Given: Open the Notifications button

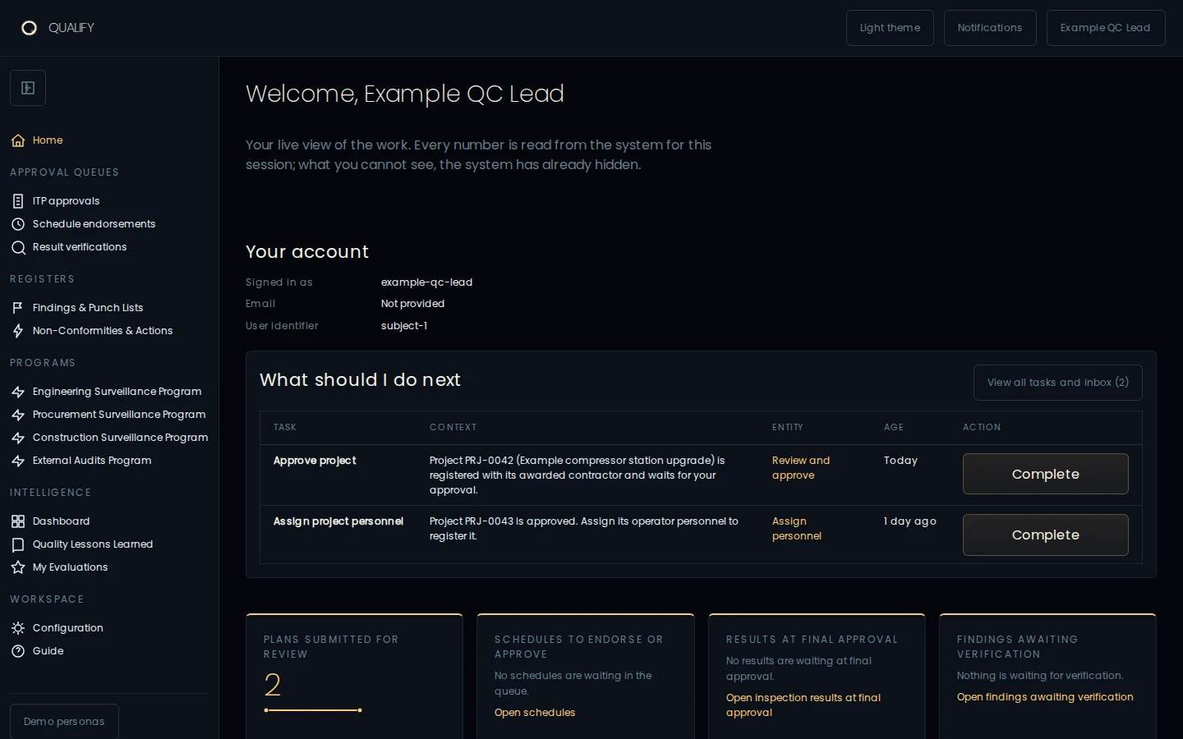Looking at the screenshot, I should (x=990, y=28).
